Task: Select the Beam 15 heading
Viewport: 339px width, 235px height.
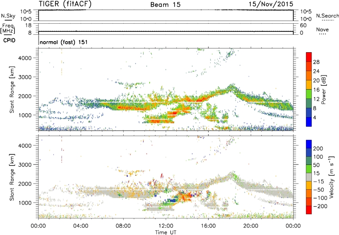Action: pyautogui.click(x=165, y=5)
